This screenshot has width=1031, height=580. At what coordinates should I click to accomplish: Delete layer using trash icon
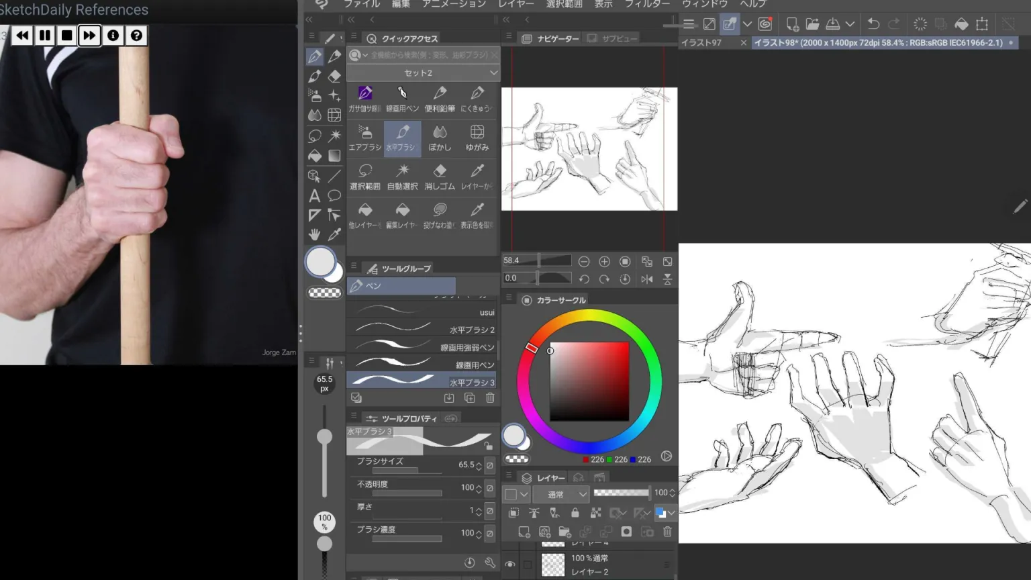click(x=667, y=532)
